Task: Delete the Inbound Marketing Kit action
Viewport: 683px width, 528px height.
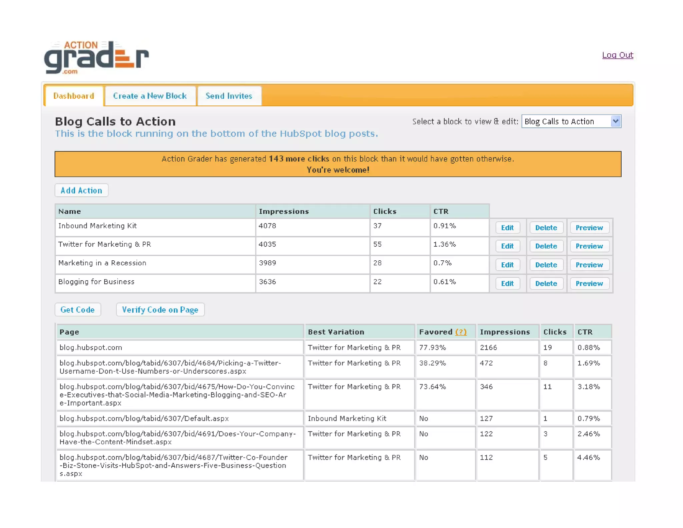Action: pos(546,228)
